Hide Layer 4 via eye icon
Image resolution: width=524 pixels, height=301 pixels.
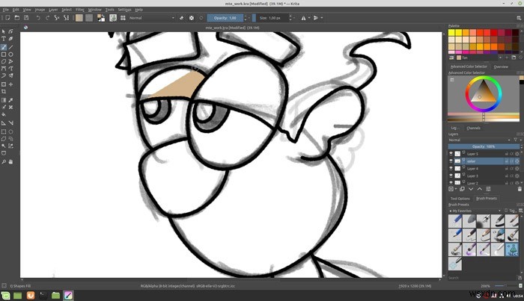[451, 168]
